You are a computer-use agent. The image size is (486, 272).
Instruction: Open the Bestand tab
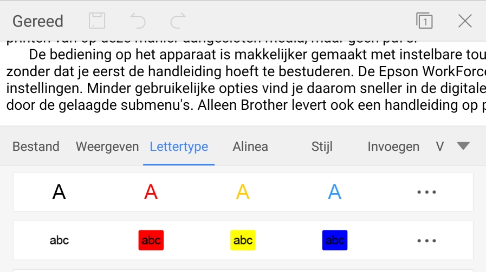[x=36, y=147]
